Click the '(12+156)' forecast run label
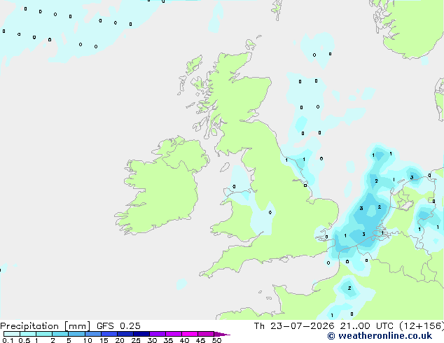444x343 pixels. click(x=422, y=326)
